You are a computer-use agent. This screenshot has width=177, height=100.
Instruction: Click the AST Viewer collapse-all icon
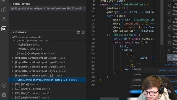click(83, 32)
